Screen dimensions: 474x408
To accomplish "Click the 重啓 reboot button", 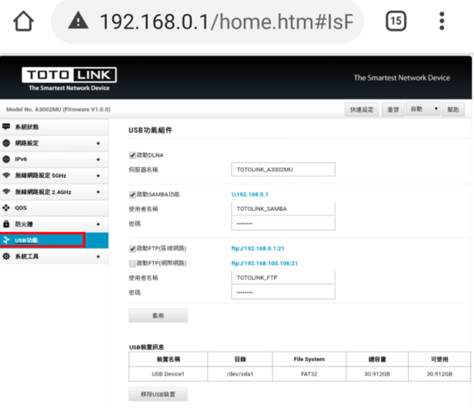I will (x=393, y=109).
